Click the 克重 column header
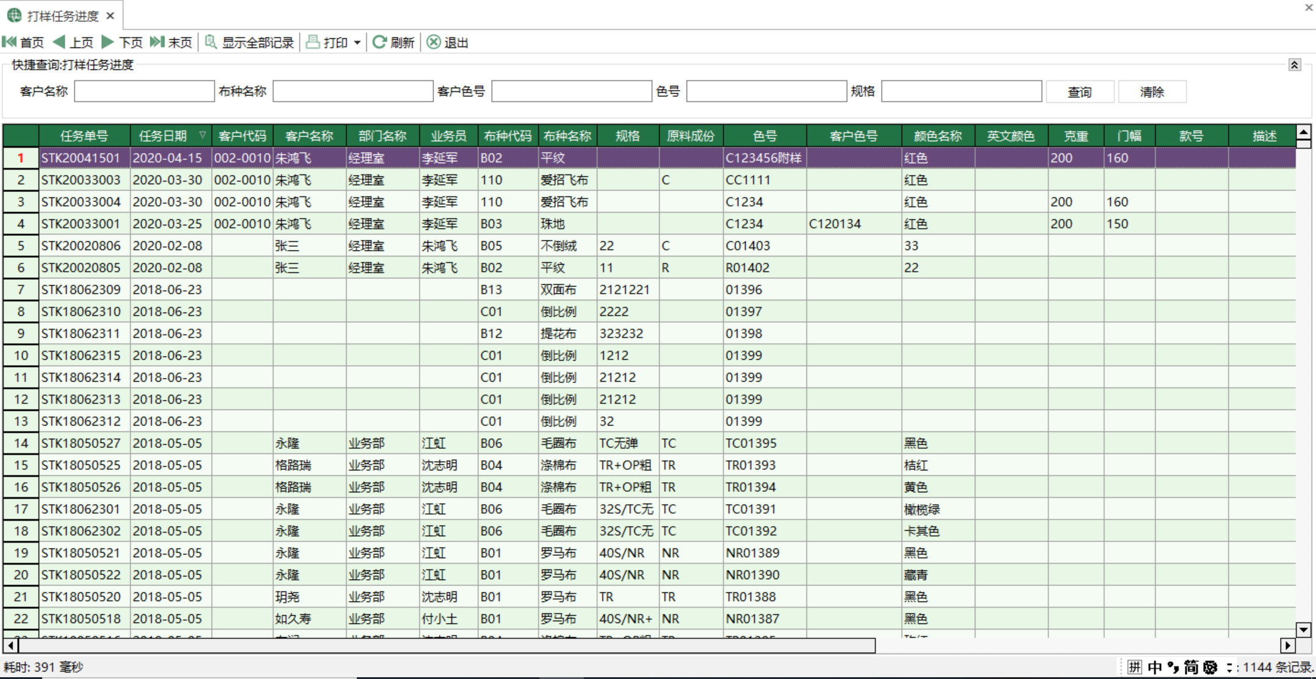 click(1076, 136)
